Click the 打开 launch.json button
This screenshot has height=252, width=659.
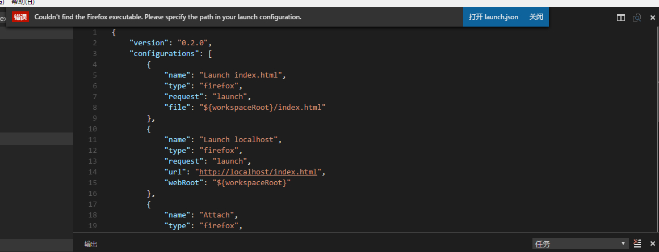pos(493,17)
